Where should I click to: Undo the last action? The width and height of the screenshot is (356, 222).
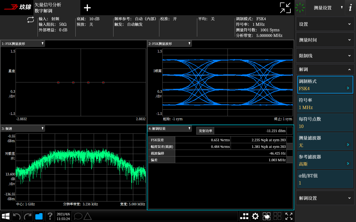(x=17, y=216)
